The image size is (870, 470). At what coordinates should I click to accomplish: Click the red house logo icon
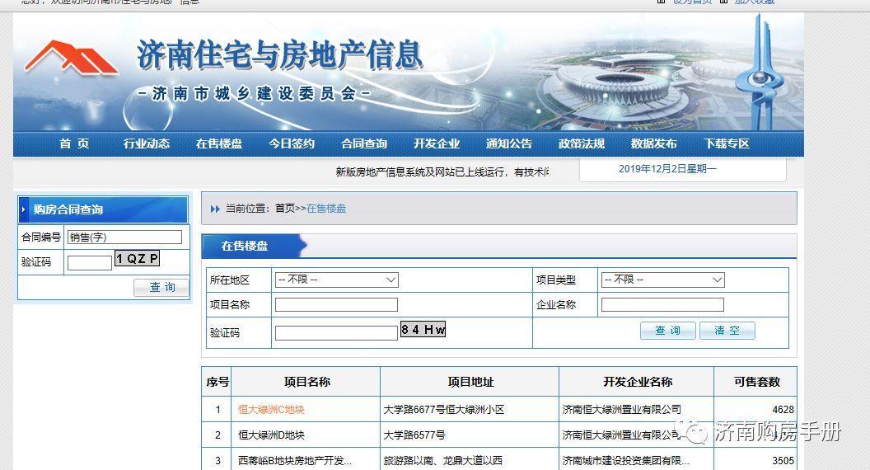[x=71, y=58]
